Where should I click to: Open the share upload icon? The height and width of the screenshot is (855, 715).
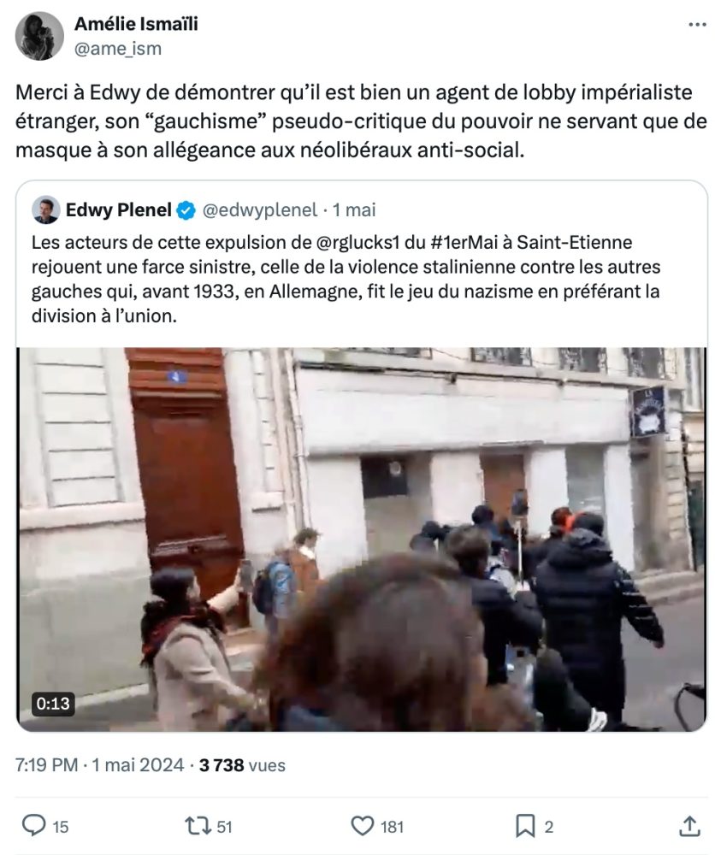(689, 826)
